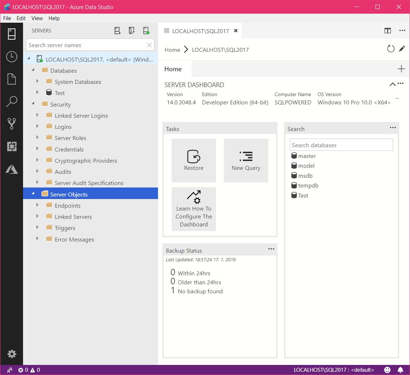The image size is (410, 375).
Task: Expand the Server Roles folder
Action: [37, 137]
